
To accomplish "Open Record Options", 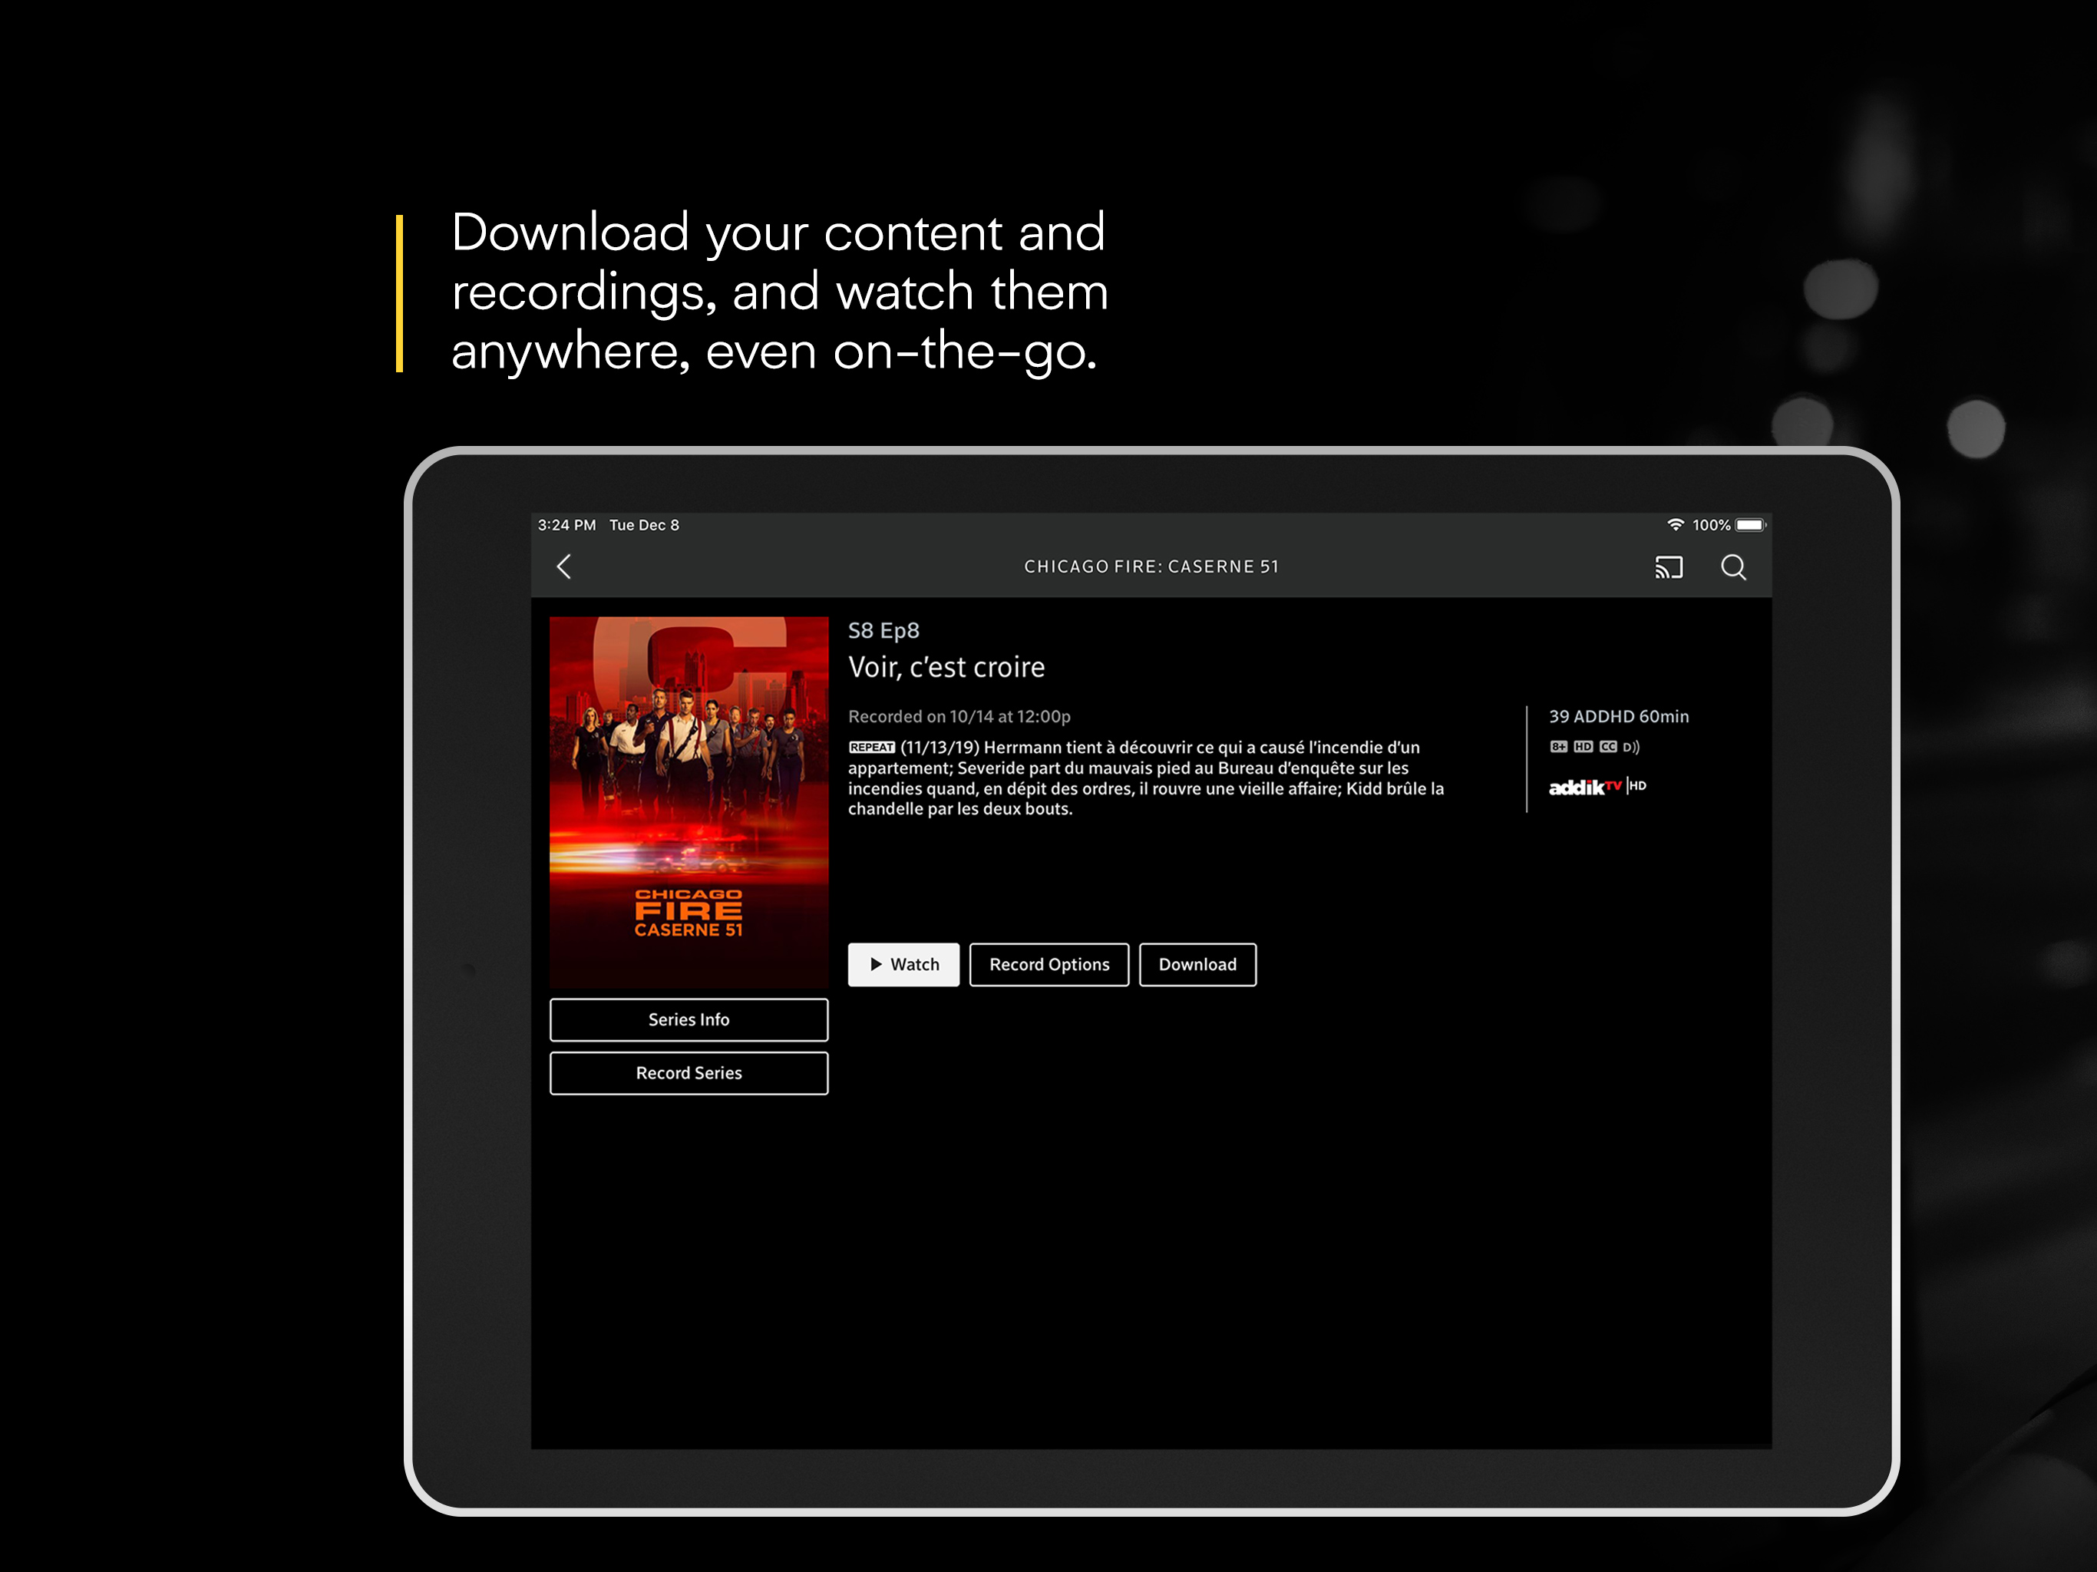I will point(1048,964).
